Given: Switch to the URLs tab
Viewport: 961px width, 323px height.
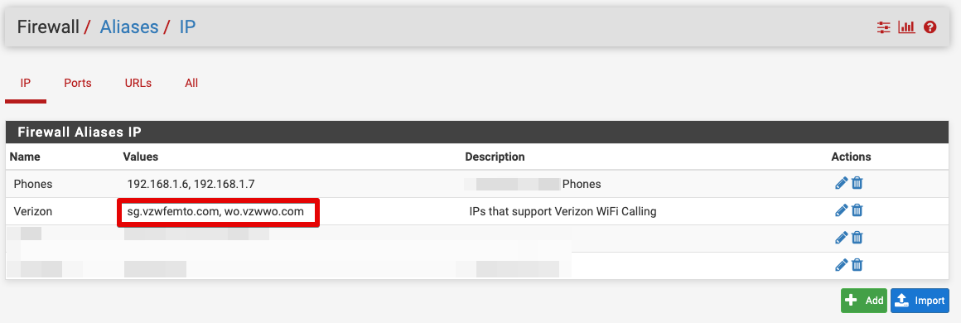Looking at the screenshot, I should (x=138, y=83).
